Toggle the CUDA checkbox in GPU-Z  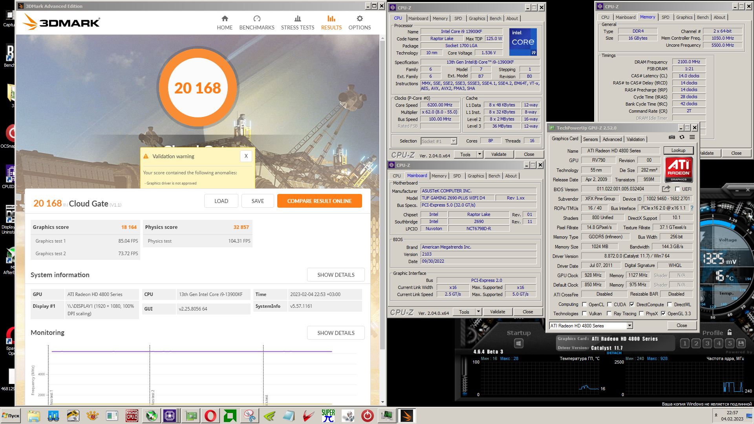pos(609,304)
